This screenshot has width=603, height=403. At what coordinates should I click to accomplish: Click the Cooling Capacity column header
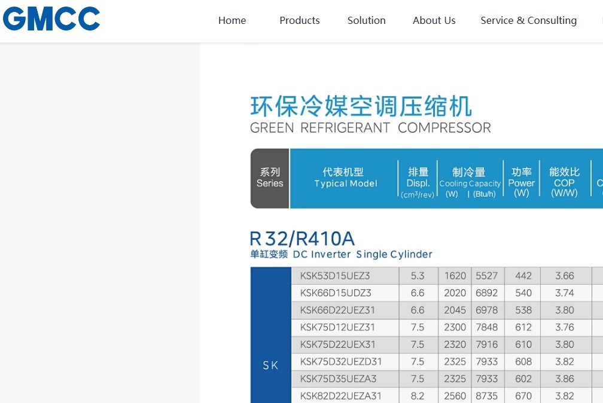pos(470,182)
